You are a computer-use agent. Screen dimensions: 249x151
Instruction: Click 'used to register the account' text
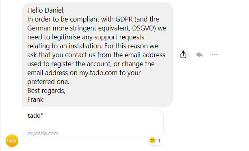pos(69,64)
